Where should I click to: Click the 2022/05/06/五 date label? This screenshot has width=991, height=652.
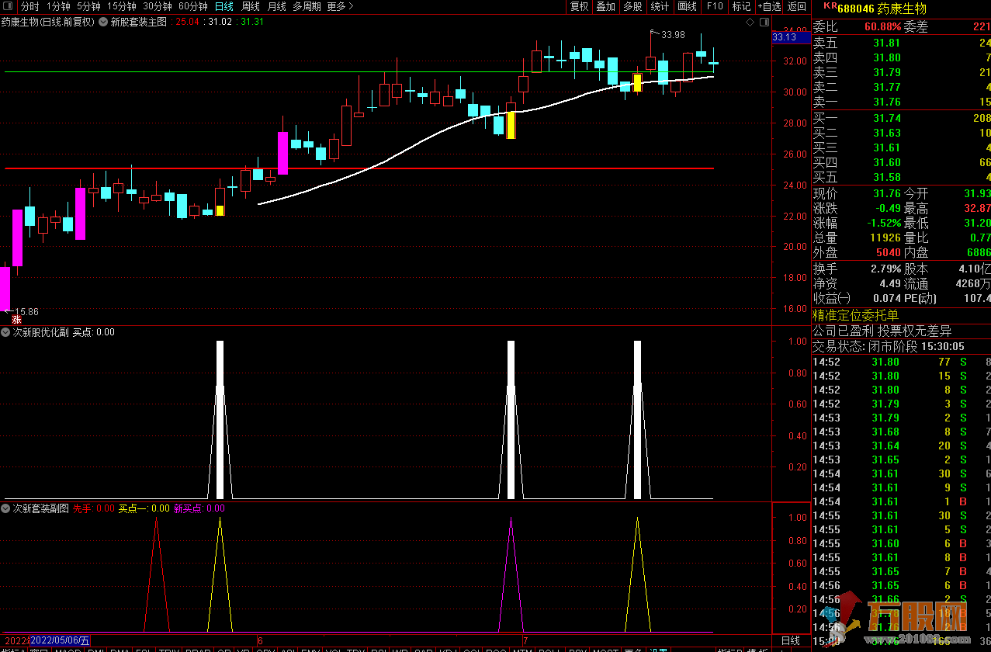point(60,640)
